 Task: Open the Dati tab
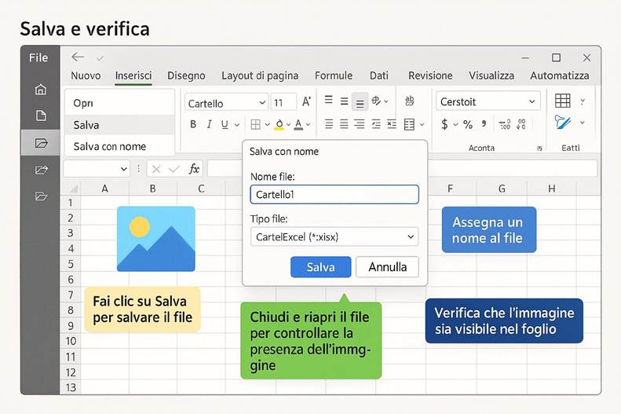point(379,75)
